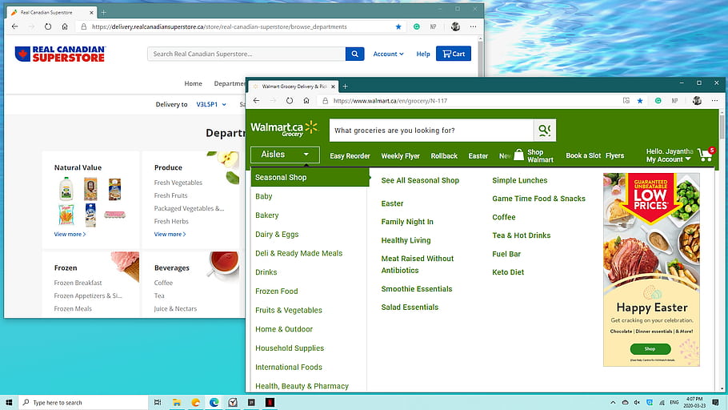
Task: Open Fresh Vegetables in Produce section
Action: pyautogui.click(x=178, y=183)
